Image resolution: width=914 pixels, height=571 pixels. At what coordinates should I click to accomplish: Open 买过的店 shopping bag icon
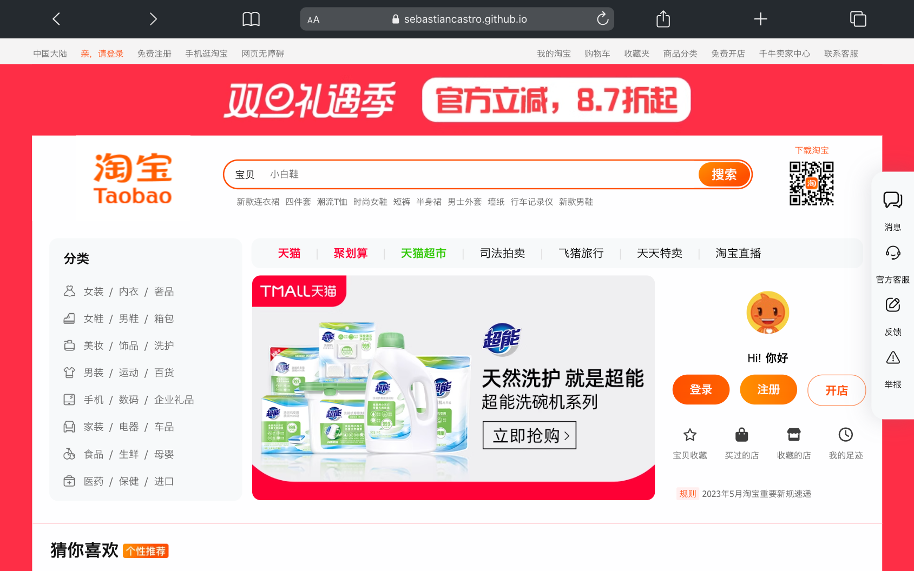click(741, 435)
